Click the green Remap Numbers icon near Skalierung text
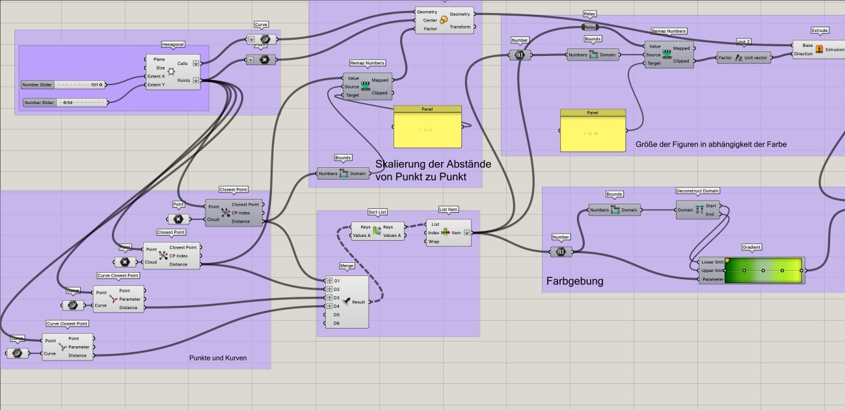The width and height of the screenshot is (845, 410). click(367, 85)
